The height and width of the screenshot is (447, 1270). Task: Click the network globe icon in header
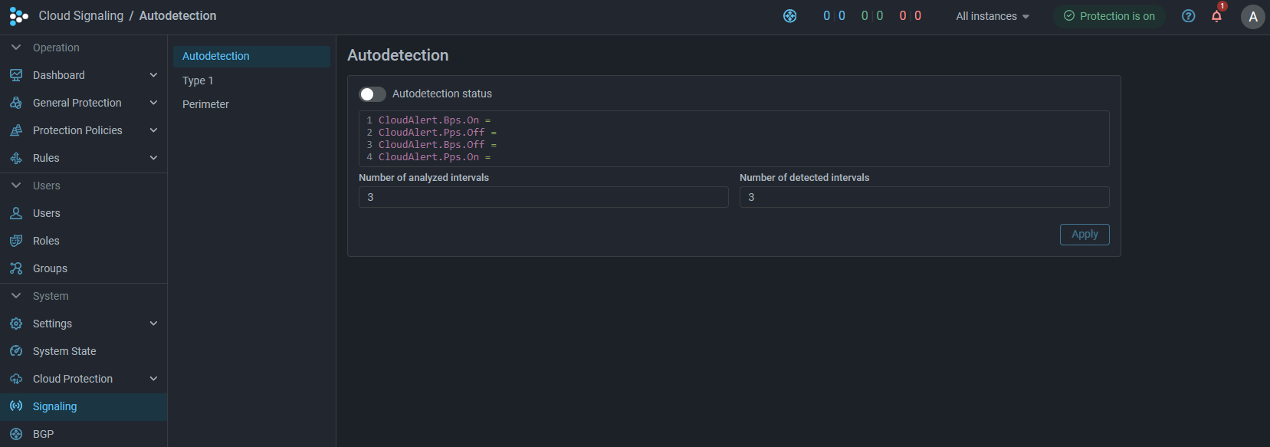(x=789, y=16)
